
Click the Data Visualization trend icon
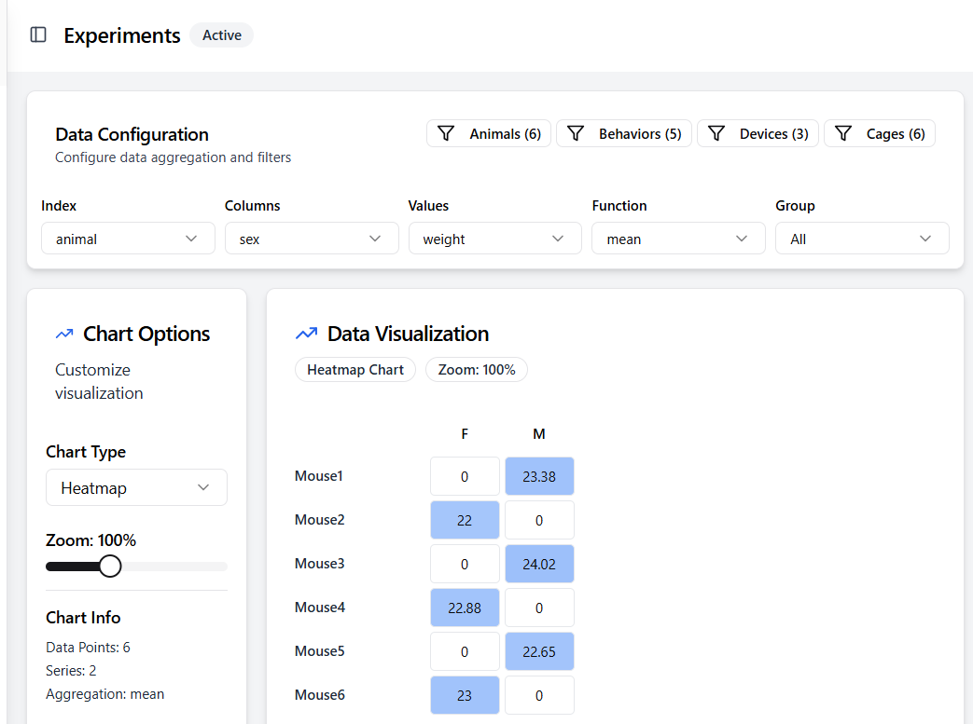306,335
